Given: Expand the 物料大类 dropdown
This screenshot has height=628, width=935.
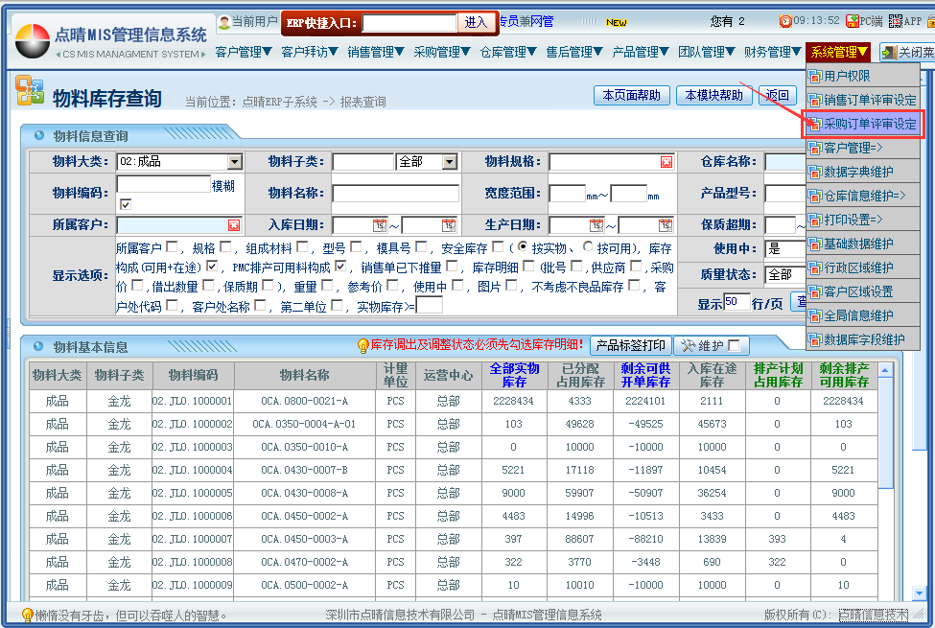Looking at the screenshot, I should 235,162.
